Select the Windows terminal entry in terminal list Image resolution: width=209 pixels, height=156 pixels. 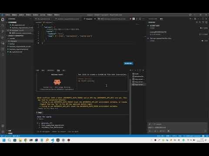pyautogui.click(x=139, y=76)
